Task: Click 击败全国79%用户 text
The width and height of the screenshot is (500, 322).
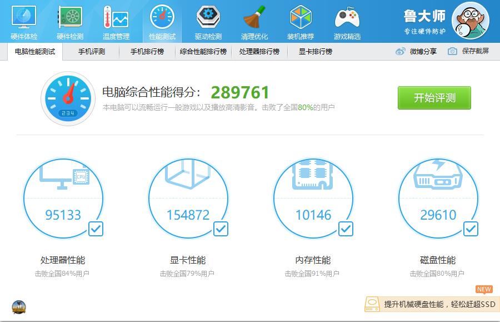Action: coord(187,274)
